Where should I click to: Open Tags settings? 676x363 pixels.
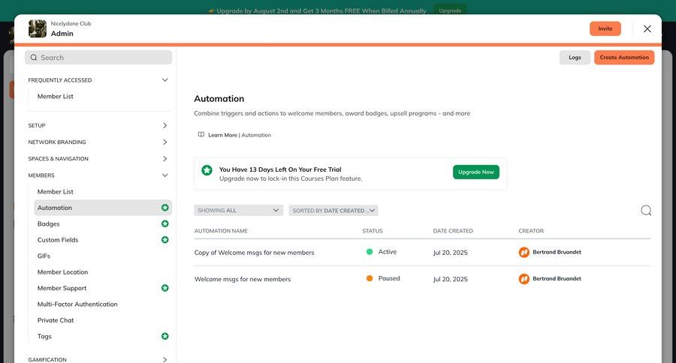click(x=44, y=336)
